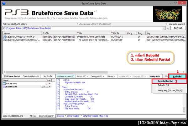Click the Dragon's Crown game cover thumbnail

pos(168,14)
